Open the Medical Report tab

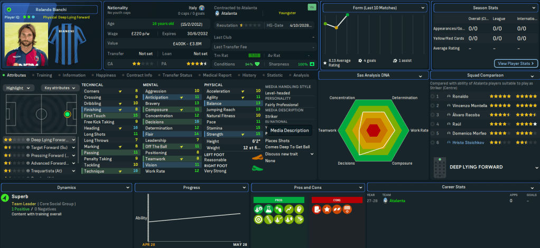tap(217, 75)
